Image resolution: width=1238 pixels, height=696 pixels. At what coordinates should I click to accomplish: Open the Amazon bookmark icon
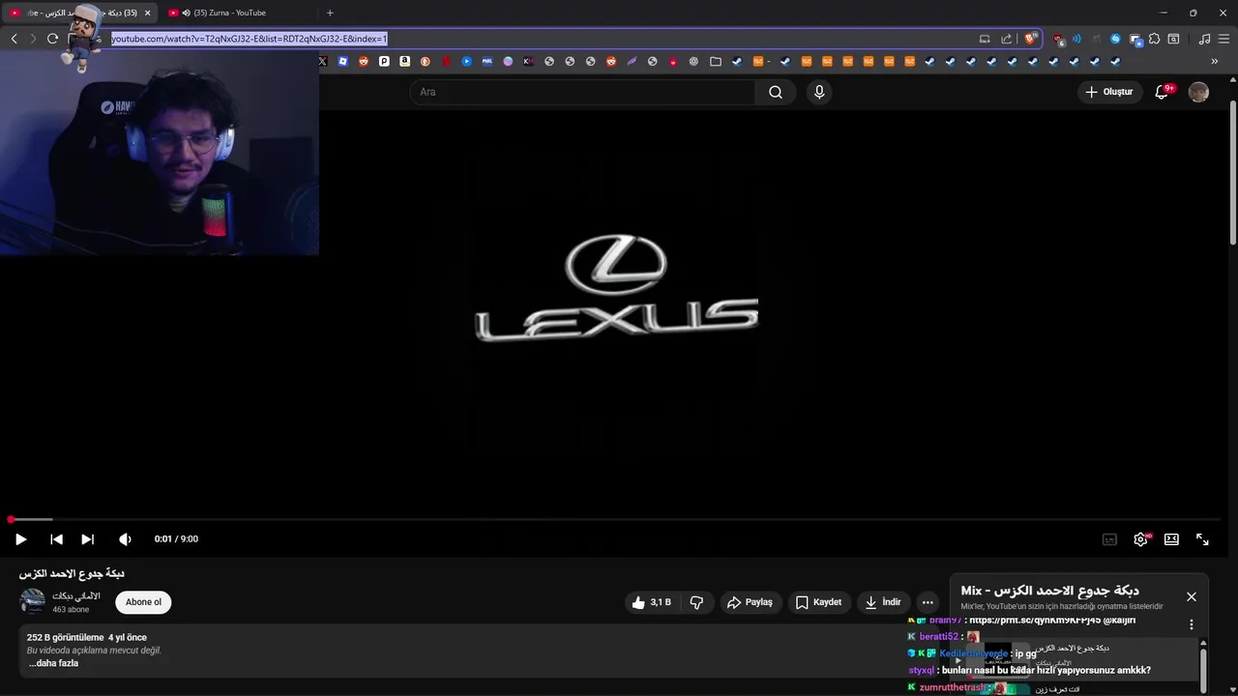tap(404, 61)
